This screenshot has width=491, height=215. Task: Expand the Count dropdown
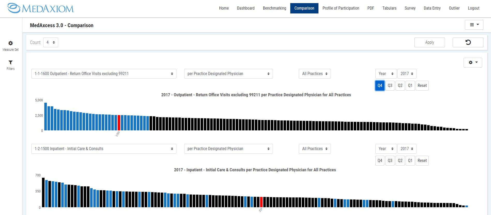pyautogui.click(x=51, y=42)
